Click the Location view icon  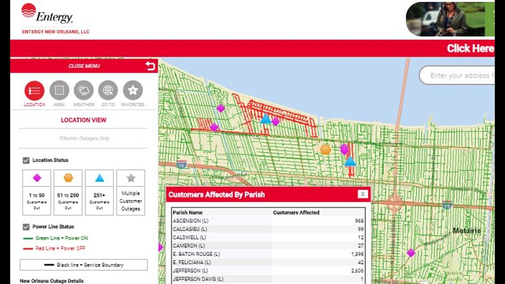tap(35, 90)
